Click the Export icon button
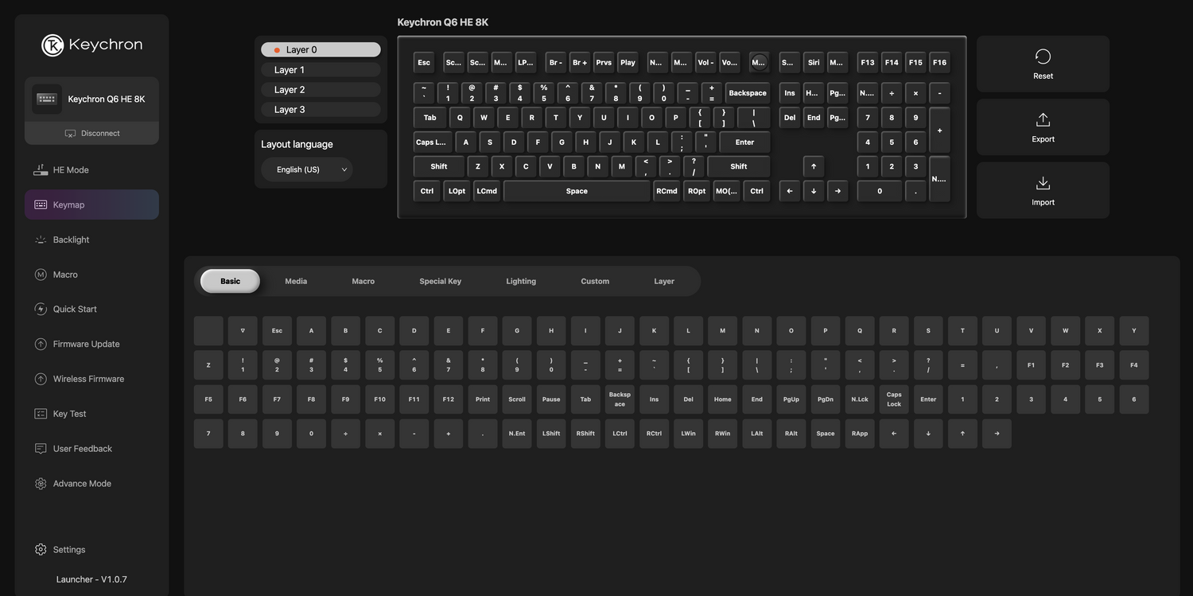 click(x=1043, y=127)
